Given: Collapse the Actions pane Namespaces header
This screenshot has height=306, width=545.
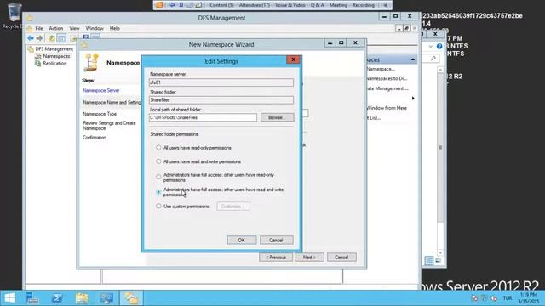Looking at the screenshot, I should [x=412, y=59].
